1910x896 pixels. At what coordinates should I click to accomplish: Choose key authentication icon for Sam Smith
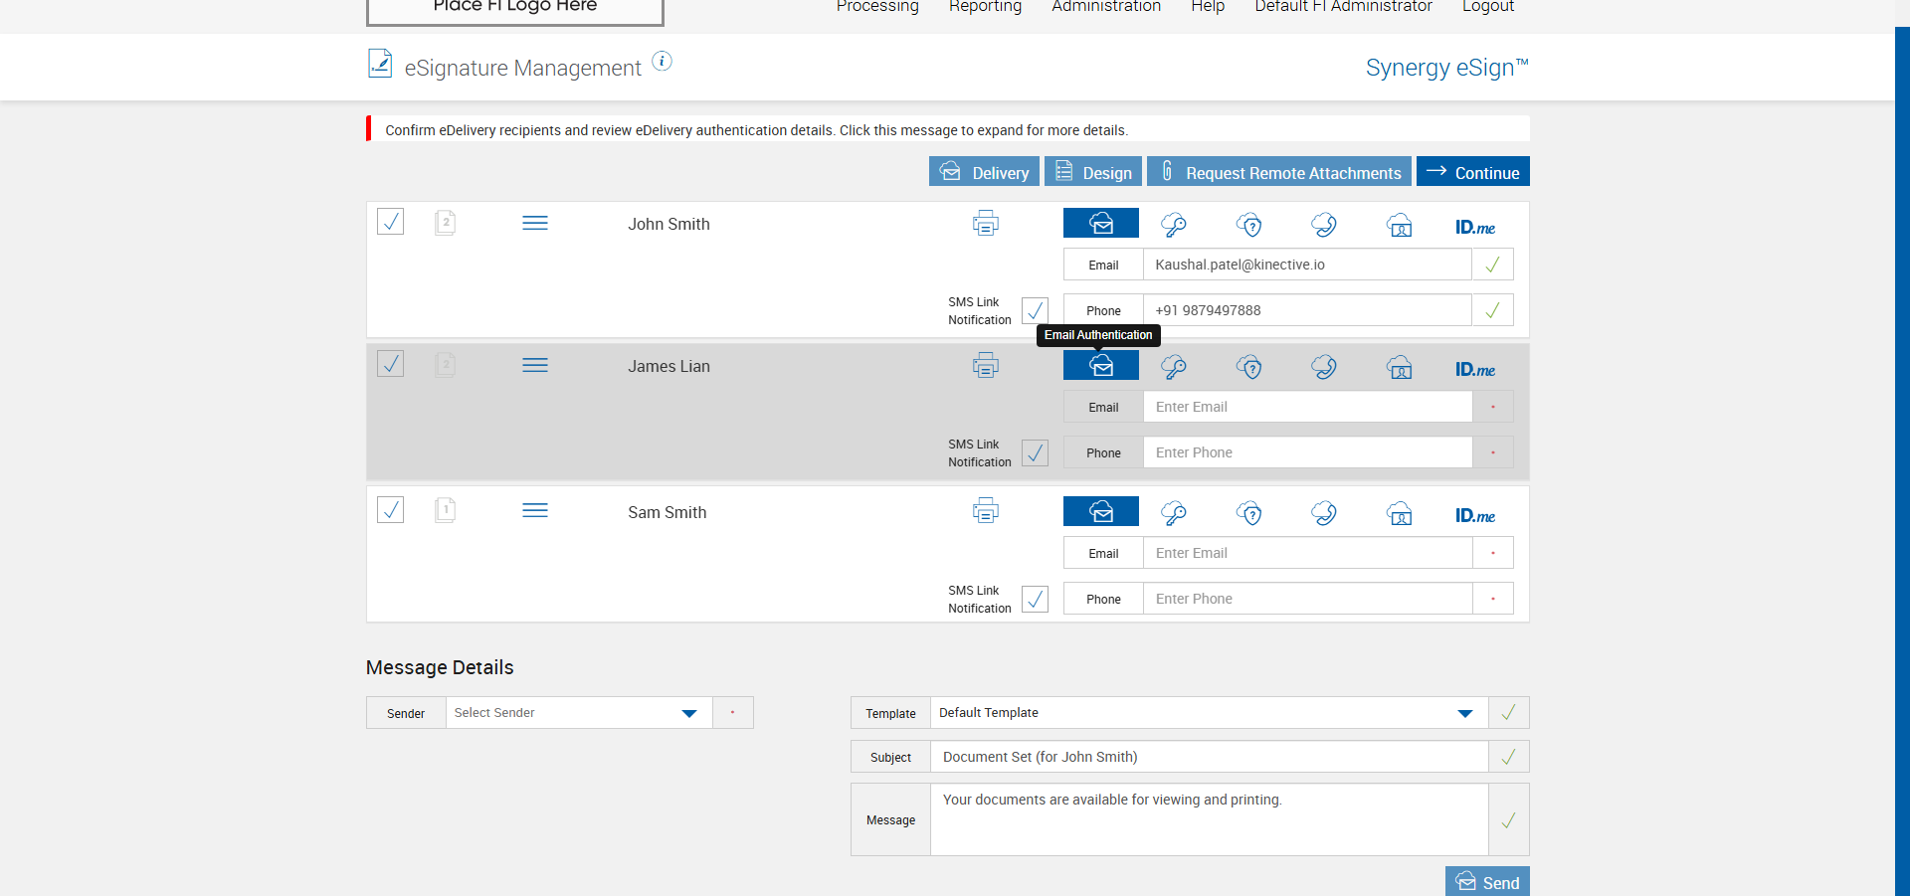[1174, 513]
